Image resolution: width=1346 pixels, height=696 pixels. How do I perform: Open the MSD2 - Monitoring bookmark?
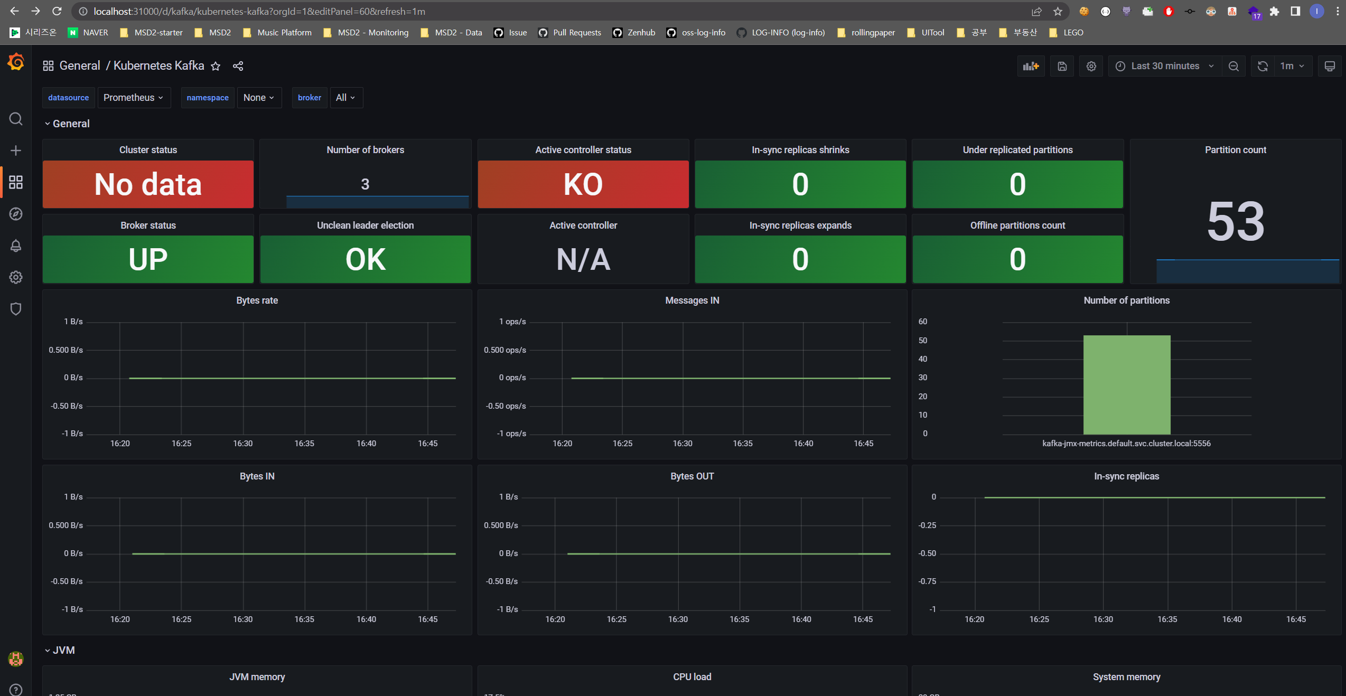click(x=372, y=33)
